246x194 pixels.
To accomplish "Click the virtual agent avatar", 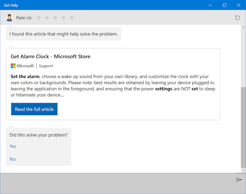I will click(x=9, y=17).
